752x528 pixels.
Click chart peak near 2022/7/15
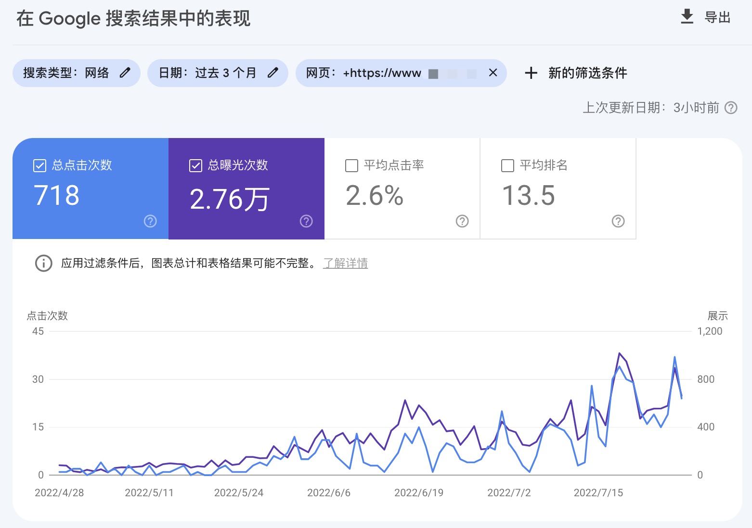pos(619,353)
